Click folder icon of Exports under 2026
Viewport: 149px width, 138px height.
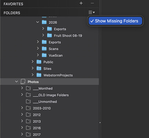pos(49,29)
